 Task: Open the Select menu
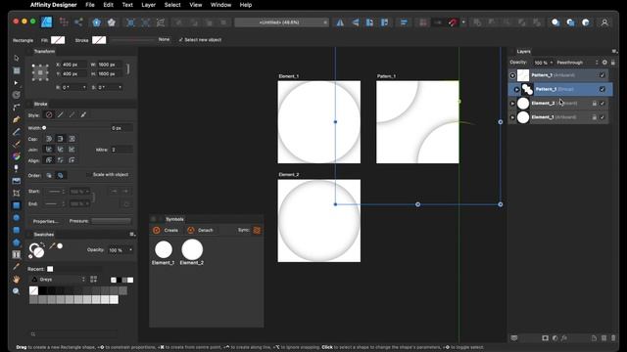click(172, 5)
